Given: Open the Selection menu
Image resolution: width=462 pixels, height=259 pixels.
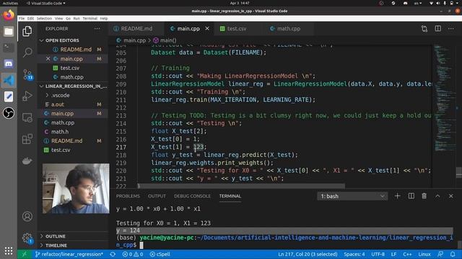Looking at the screenshot, I should [x=44, y=19].
